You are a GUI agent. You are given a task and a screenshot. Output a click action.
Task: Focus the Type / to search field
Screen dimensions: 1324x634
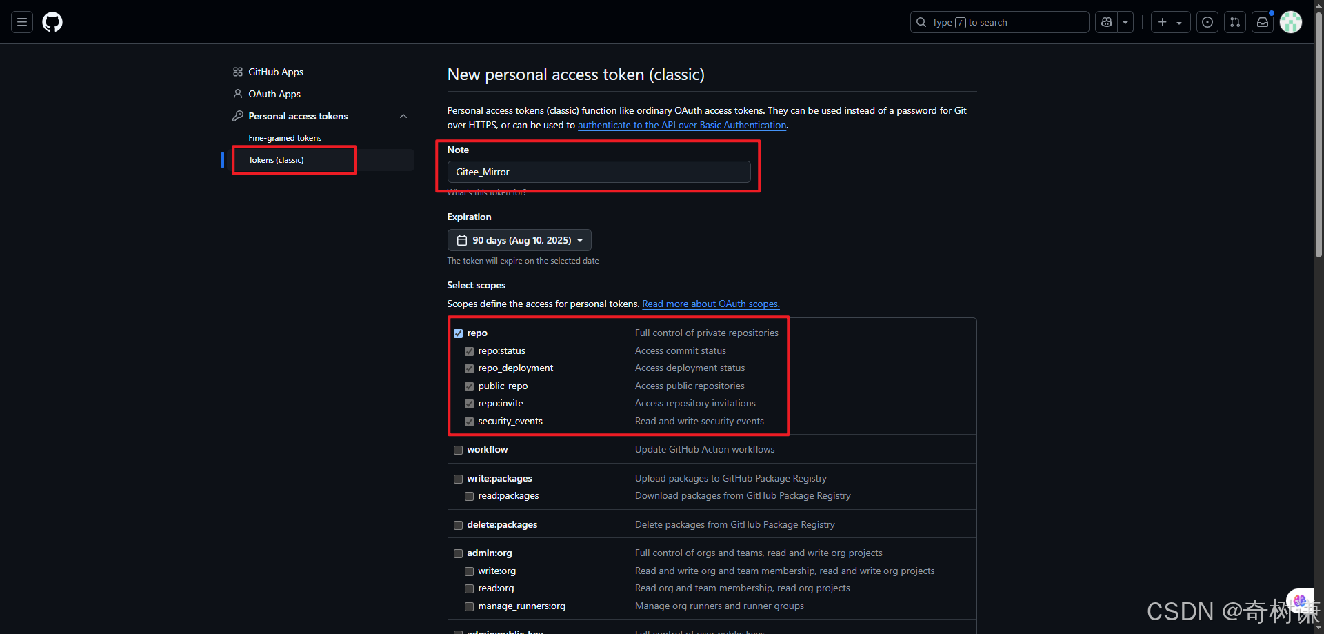[1000, 22]
